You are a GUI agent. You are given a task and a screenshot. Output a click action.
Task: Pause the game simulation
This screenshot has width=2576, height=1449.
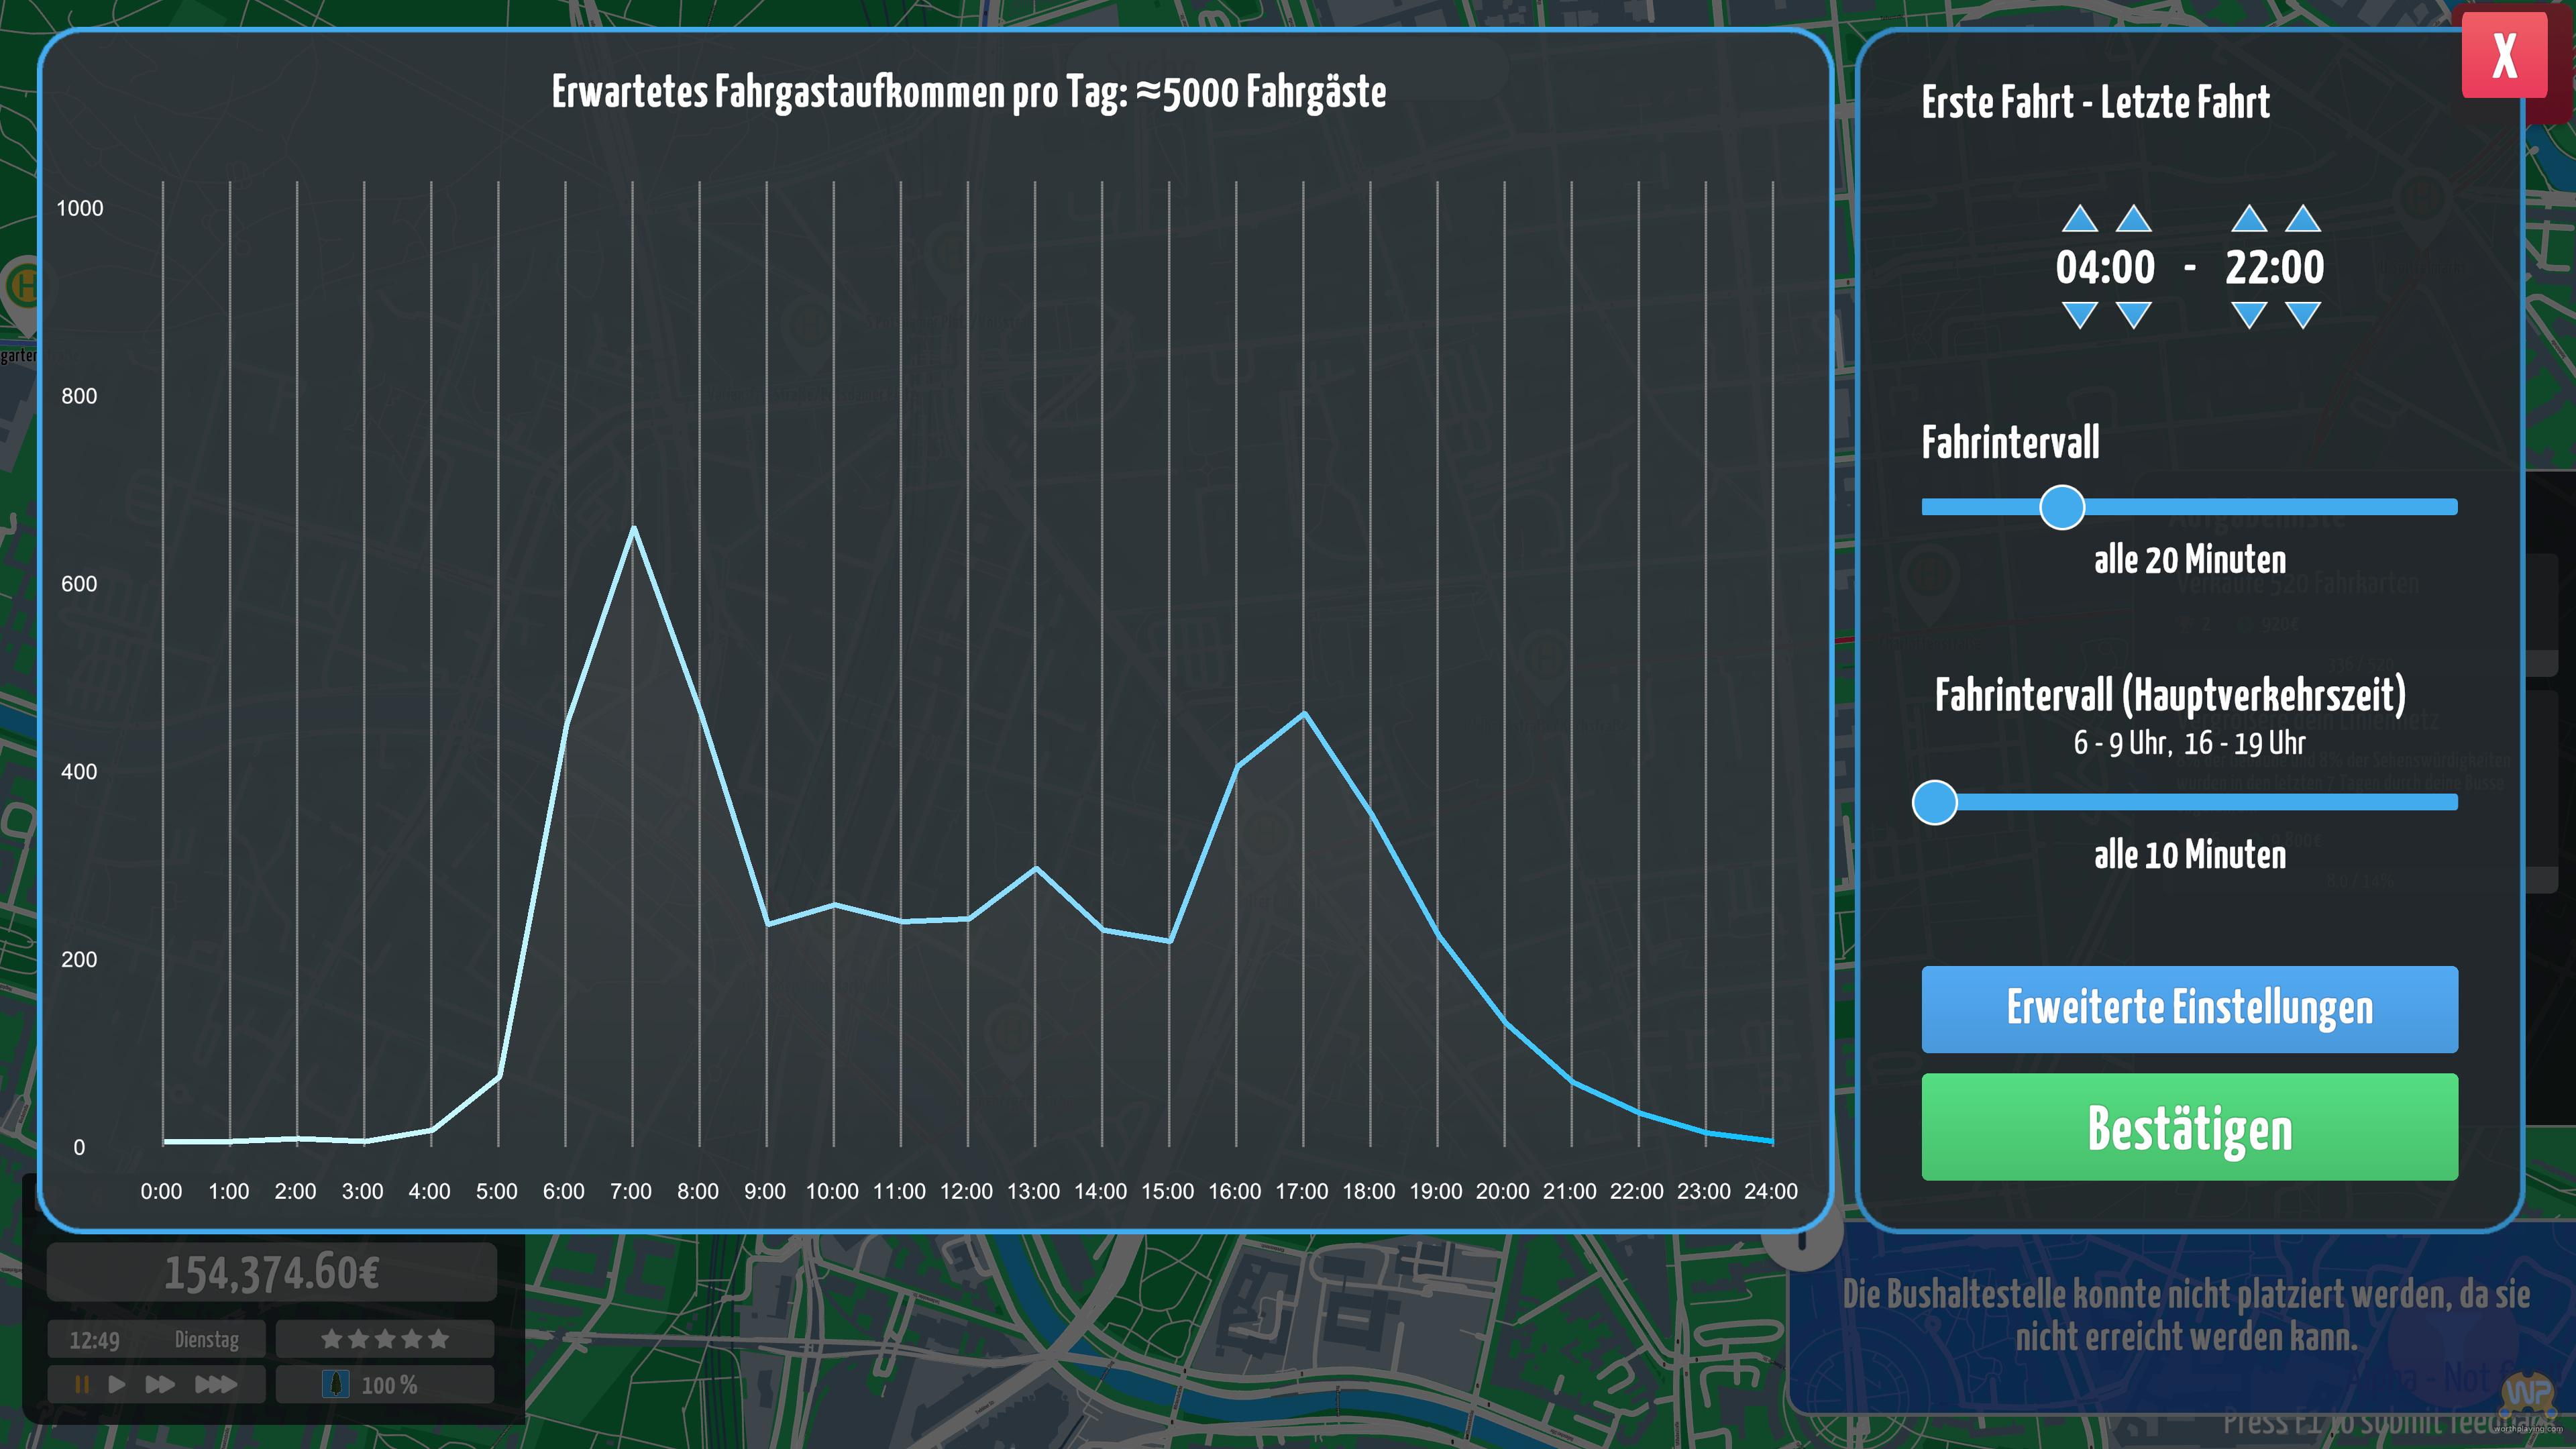82,1384
